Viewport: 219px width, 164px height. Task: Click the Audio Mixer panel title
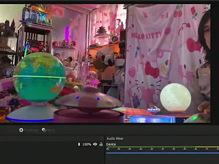(115, 138)
